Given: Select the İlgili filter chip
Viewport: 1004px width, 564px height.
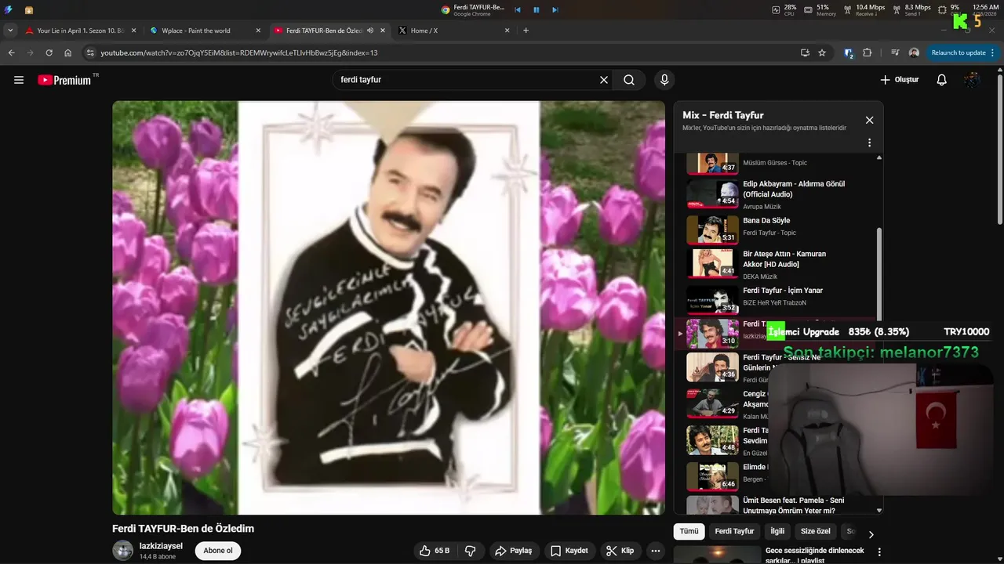Looking at the screenshot, I should pos(777,531).
